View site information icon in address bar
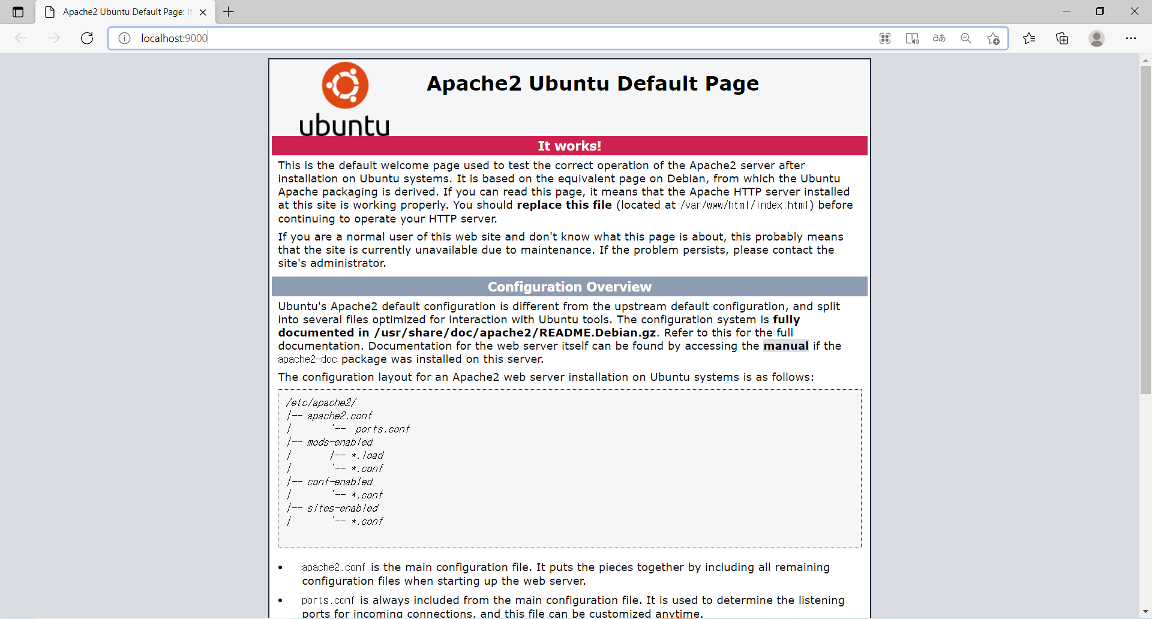Viewport: 1152px width, 619px height. tap(125, 38)
